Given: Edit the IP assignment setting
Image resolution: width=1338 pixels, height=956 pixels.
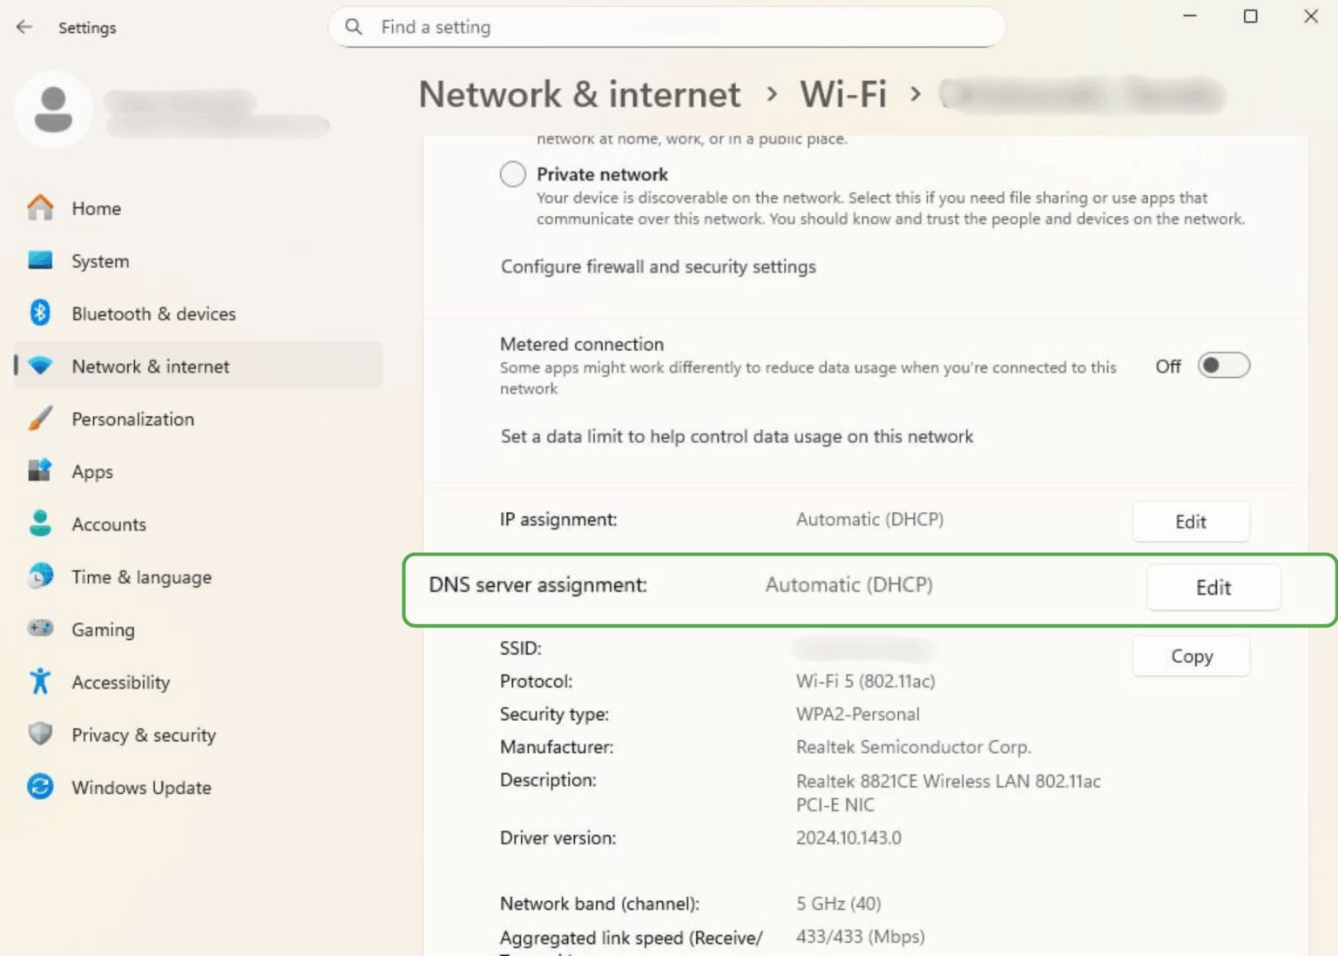Looking at the screenshot, I should pos(1191,522).
